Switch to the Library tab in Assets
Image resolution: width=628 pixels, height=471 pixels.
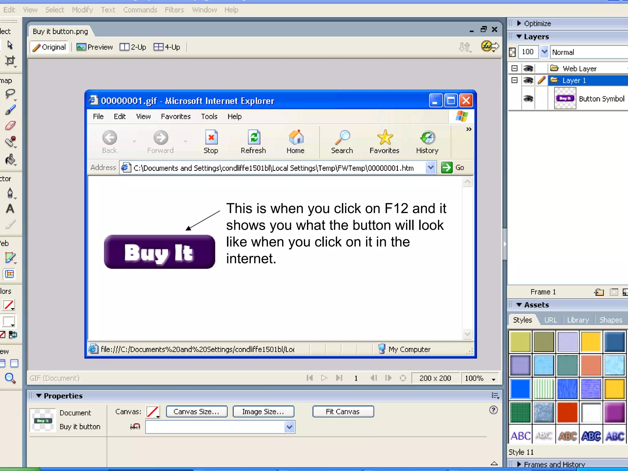(x=578, y=320)
